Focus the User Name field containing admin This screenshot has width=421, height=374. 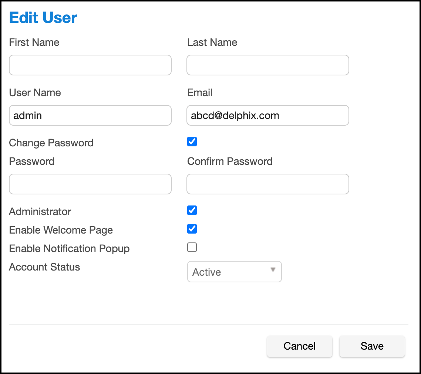pyautogui.click(x=90, y=115)
